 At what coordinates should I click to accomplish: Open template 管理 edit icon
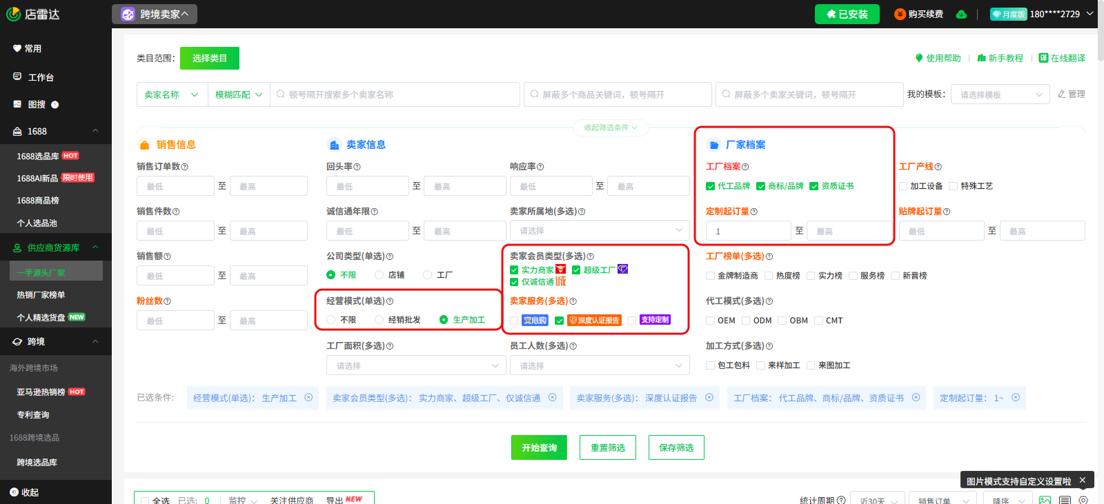point(1062,94)
